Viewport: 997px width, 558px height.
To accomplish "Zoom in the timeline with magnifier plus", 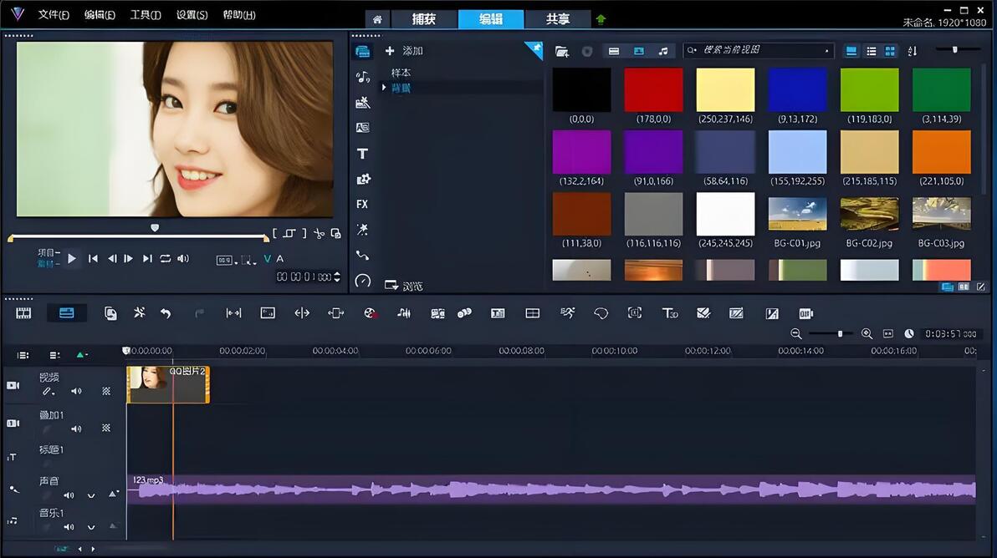I will [x=867, y=333].
